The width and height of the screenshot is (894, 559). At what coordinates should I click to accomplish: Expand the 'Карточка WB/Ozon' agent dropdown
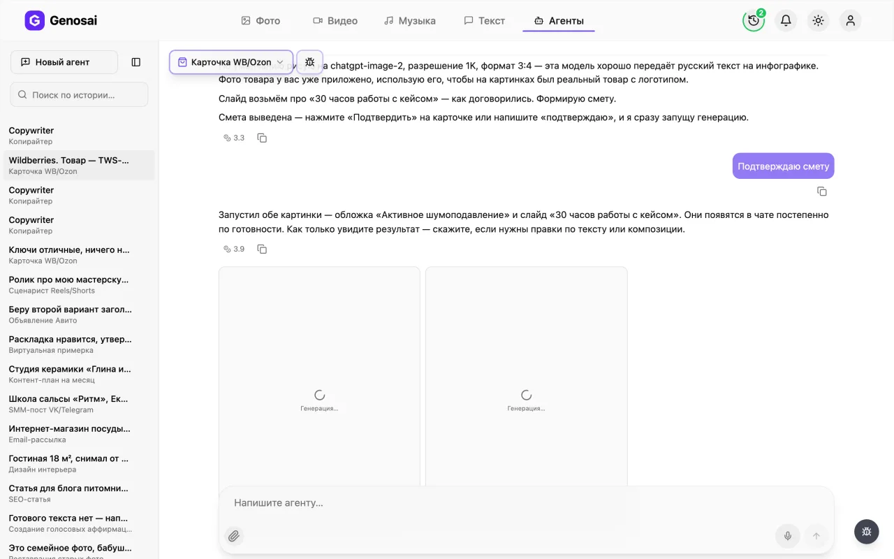(x=230, y=62)
